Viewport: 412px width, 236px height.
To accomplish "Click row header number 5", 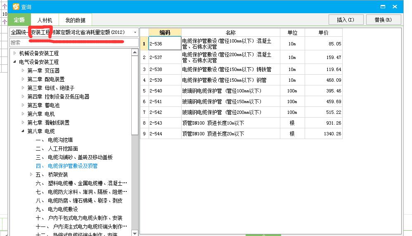I will (x=144, y=91).
